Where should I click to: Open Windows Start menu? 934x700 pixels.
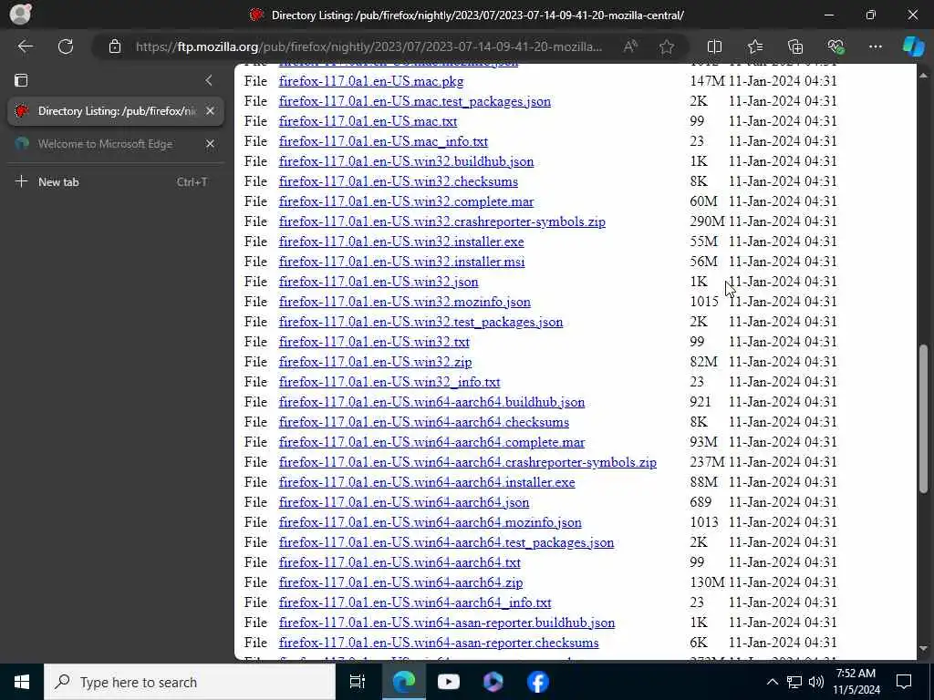click(x=22, y=682)
